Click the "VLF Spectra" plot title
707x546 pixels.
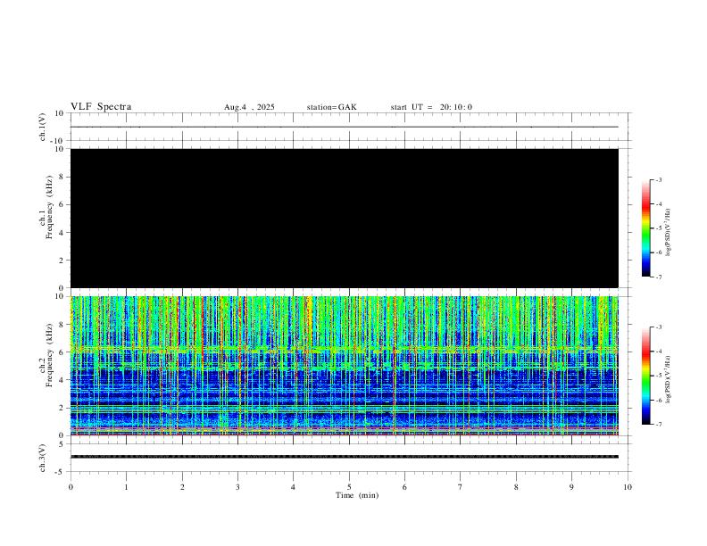point(101,107)
